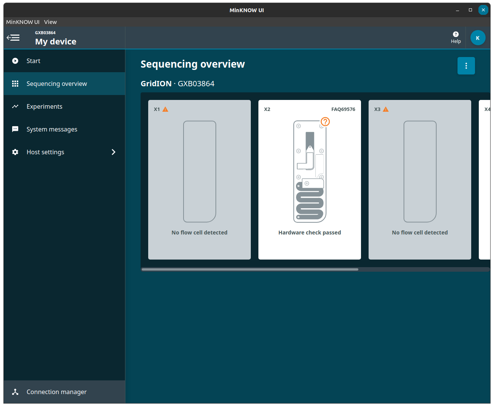Viewport: 494px width, 407px height.
Task: Click the 'Sequencing overview' sidebar label
Action: click(x=57, y=84)
